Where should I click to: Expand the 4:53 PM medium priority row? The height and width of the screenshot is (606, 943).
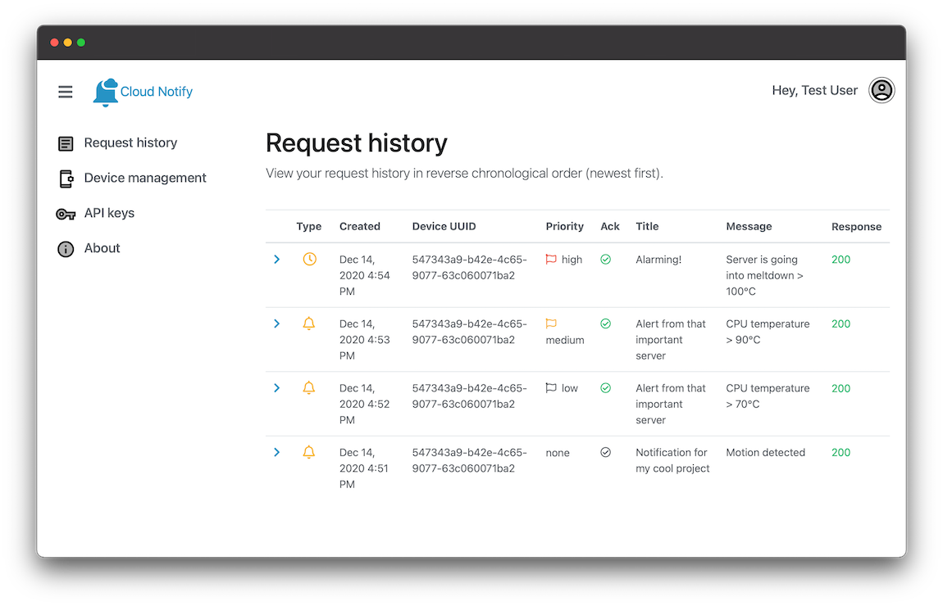pyautogui.click(x=276, y=323)
